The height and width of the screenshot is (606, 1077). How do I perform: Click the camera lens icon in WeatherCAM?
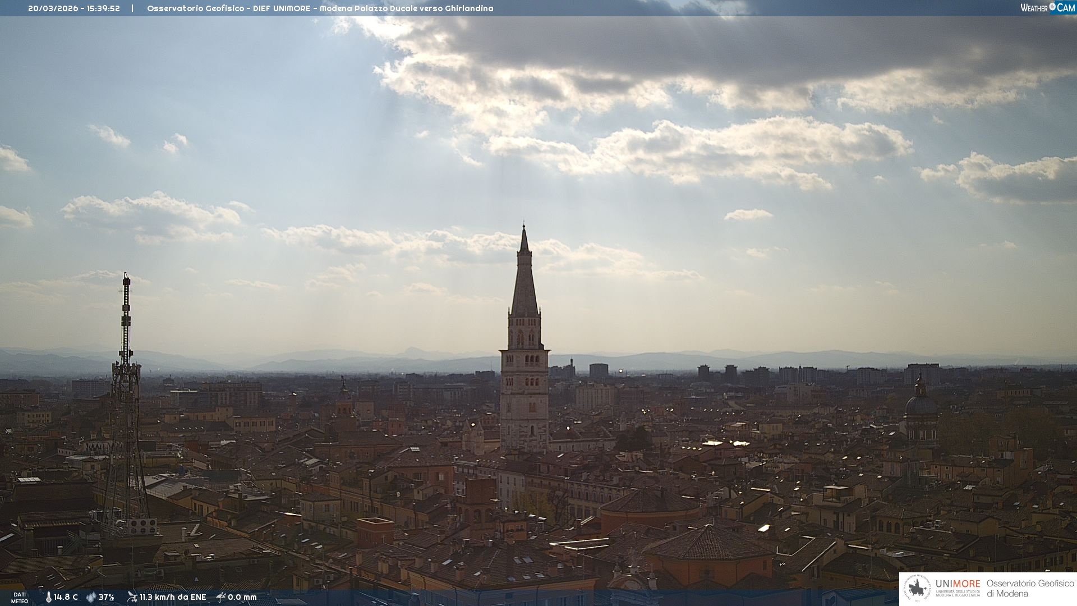click(x=1052, y=7)
